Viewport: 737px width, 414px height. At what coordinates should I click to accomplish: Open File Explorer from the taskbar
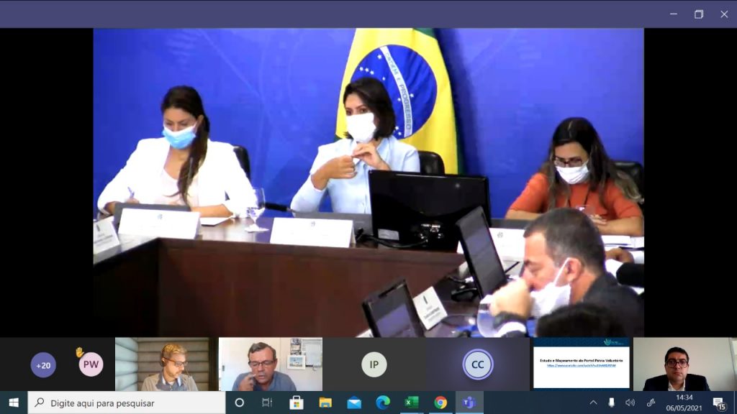pyautogui.click(x=325, y=402)
